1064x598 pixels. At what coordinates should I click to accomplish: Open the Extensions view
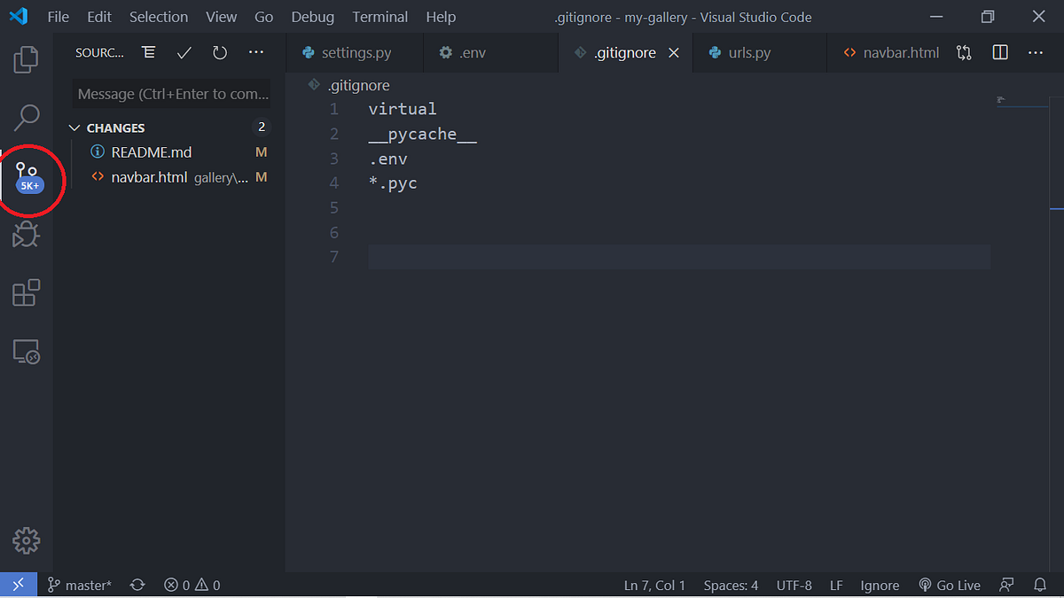click(27, 292)
